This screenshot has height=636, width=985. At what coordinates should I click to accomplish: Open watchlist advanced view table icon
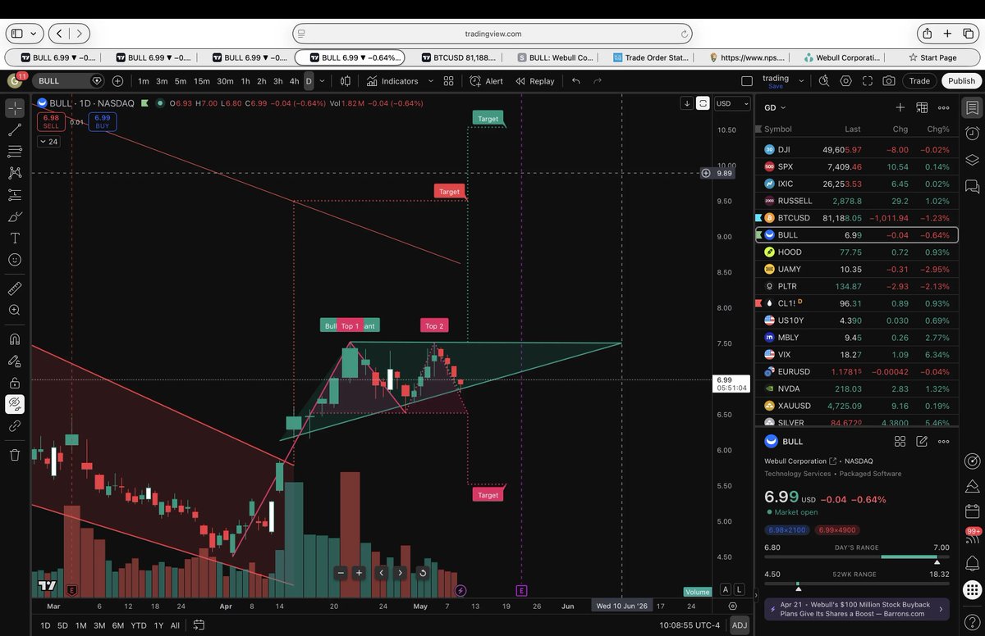point(922,107)
